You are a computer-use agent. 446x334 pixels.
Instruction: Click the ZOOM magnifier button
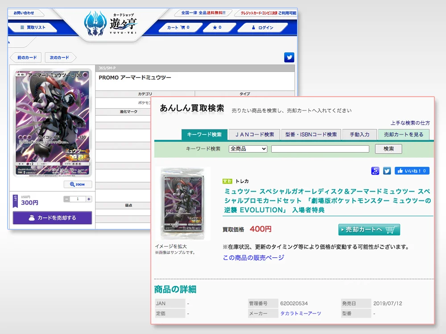78,184
